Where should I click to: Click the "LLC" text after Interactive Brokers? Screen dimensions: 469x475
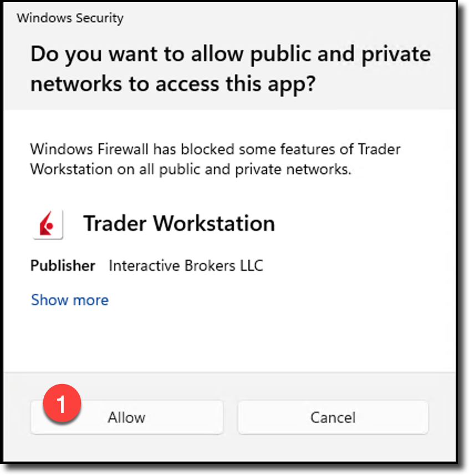pos(251,266)
